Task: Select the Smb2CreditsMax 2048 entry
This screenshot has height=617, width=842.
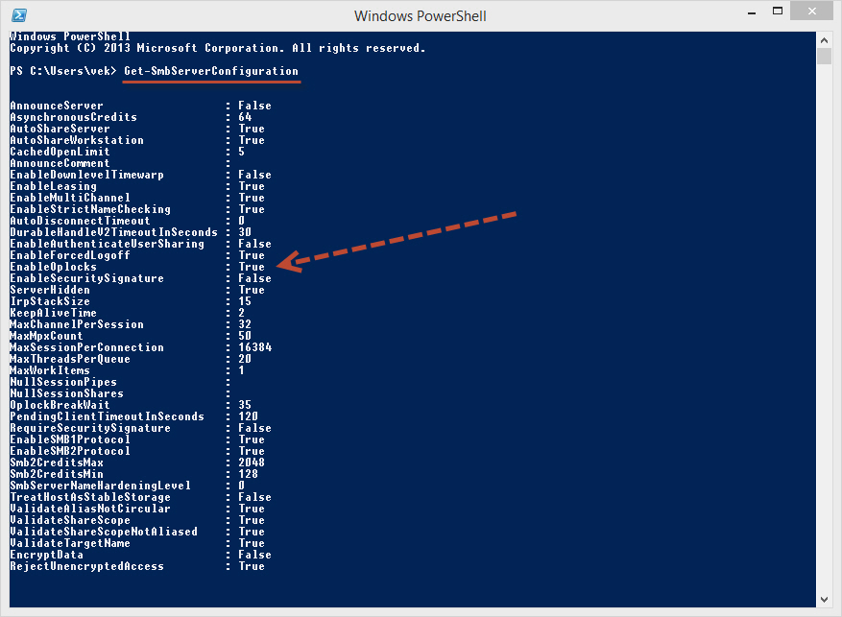Action: (x=77, y=463)
